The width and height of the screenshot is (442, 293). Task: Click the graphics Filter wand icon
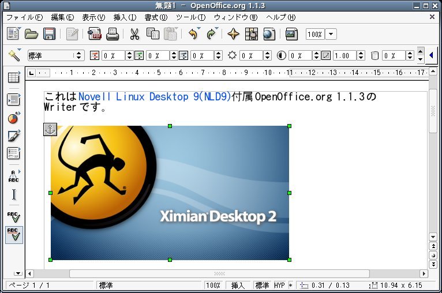pyautogui.click(x=14, y=55)
